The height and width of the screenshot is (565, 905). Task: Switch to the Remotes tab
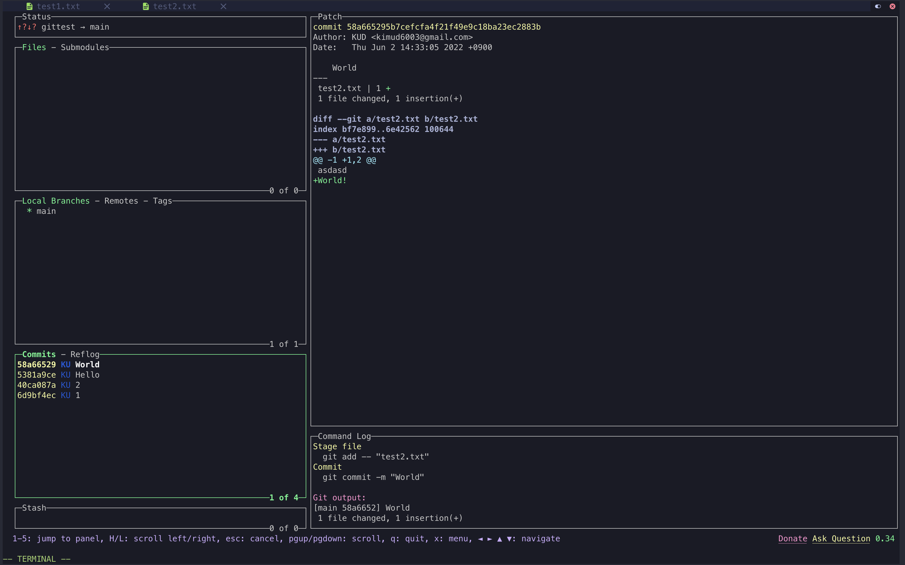click(121, 201)
